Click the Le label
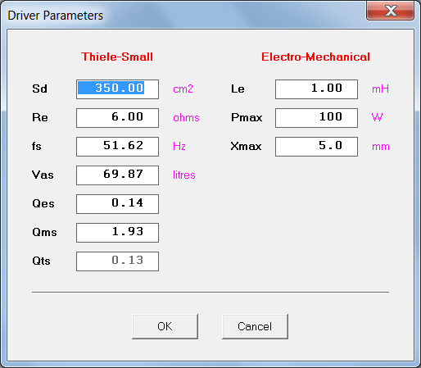The image size is (421, 368). coord(238,89)
